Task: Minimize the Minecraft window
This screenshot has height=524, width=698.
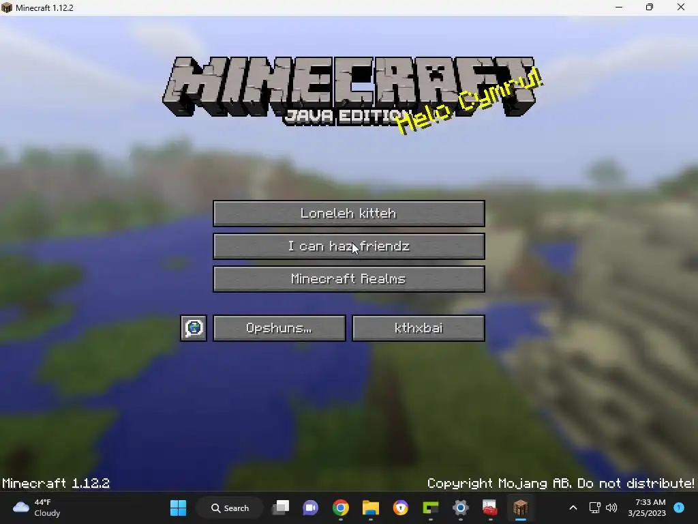Action: pos(619,8)
